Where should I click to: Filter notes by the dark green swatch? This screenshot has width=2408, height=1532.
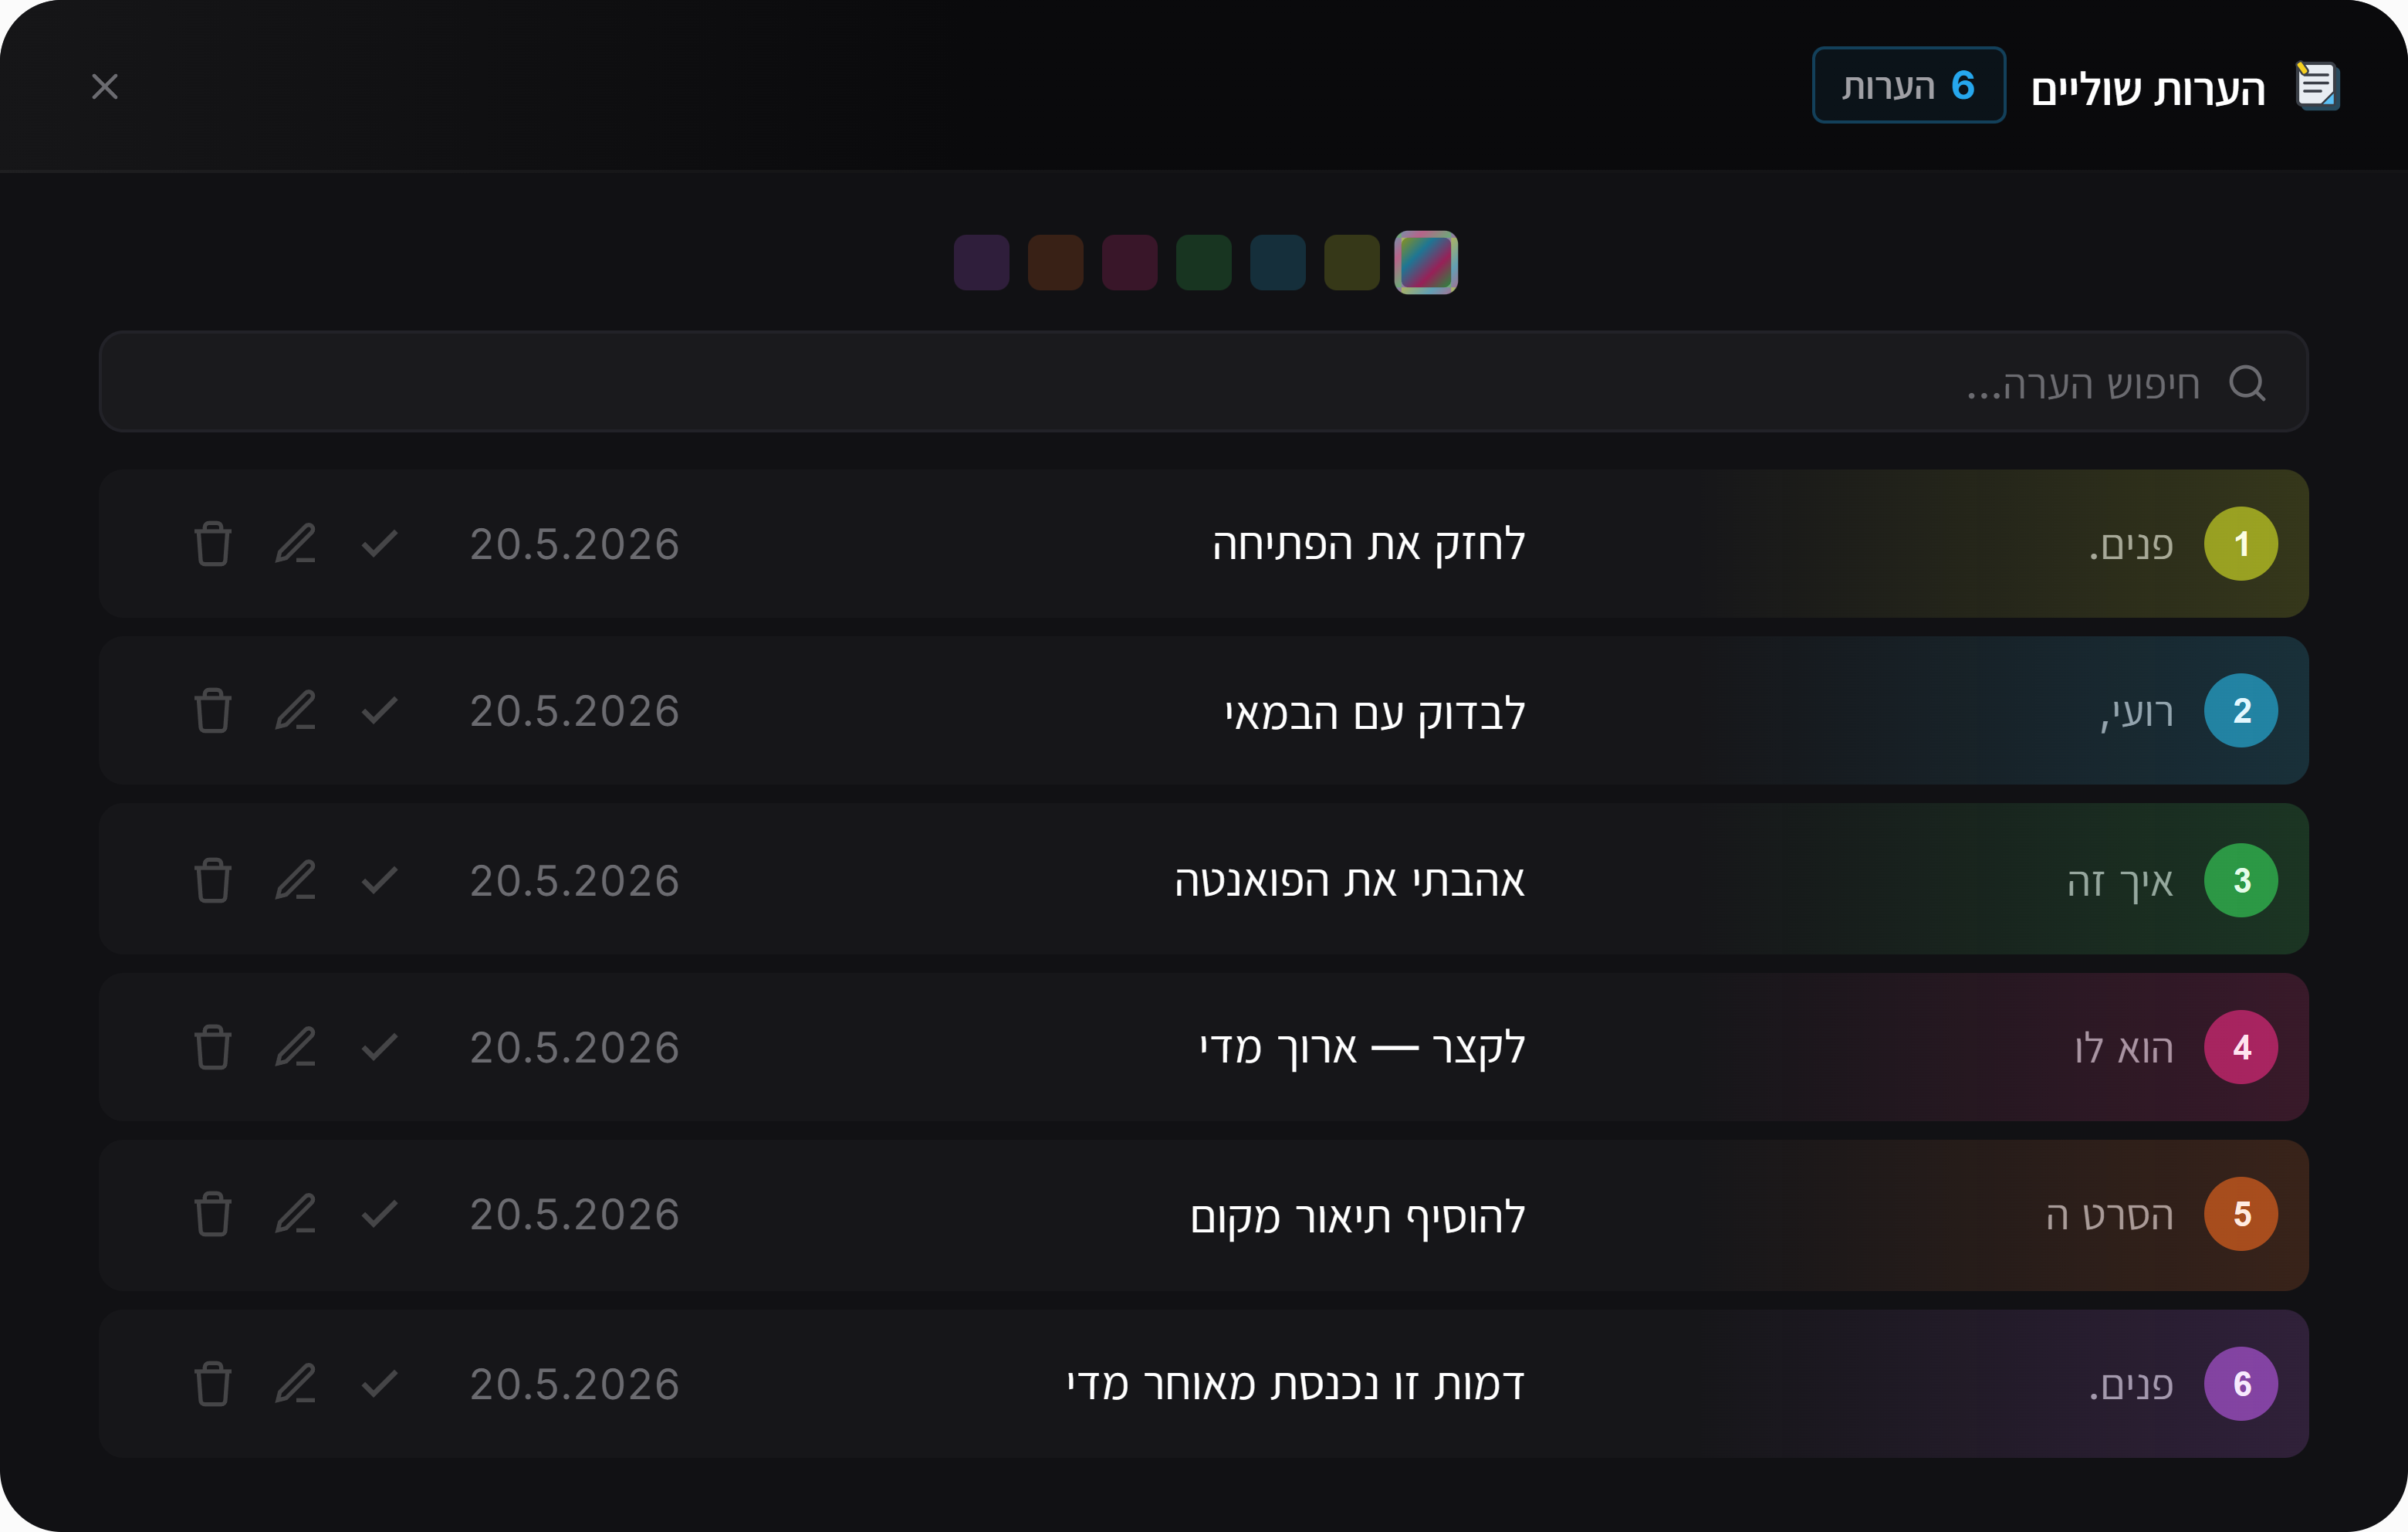tap(1204, 263)
